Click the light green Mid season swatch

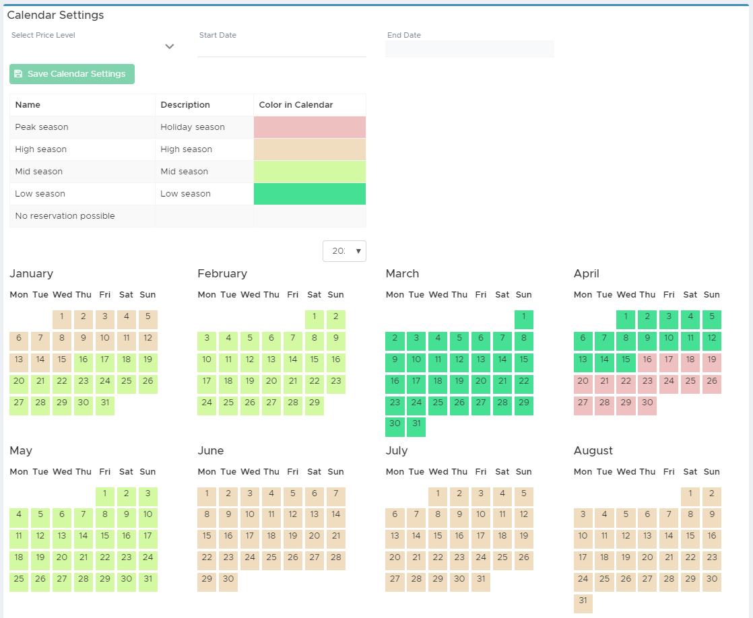click(310, 172)
